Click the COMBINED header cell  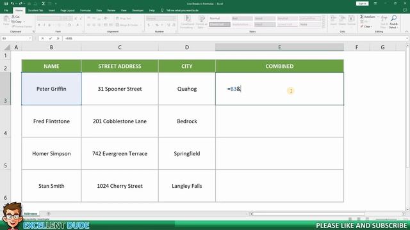279,66
